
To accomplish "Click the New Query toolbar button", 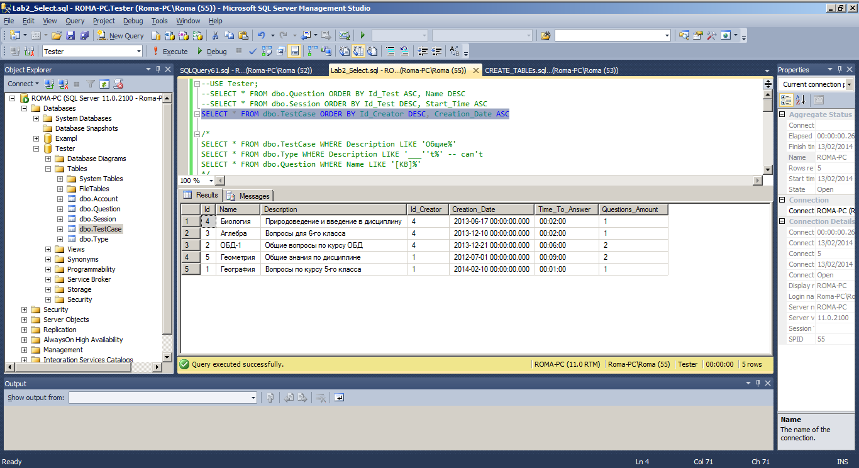I will pos(121,36).
